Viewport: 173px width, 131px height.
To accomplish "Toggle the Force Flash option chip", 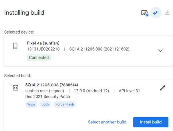I will (x=65, y=104).
